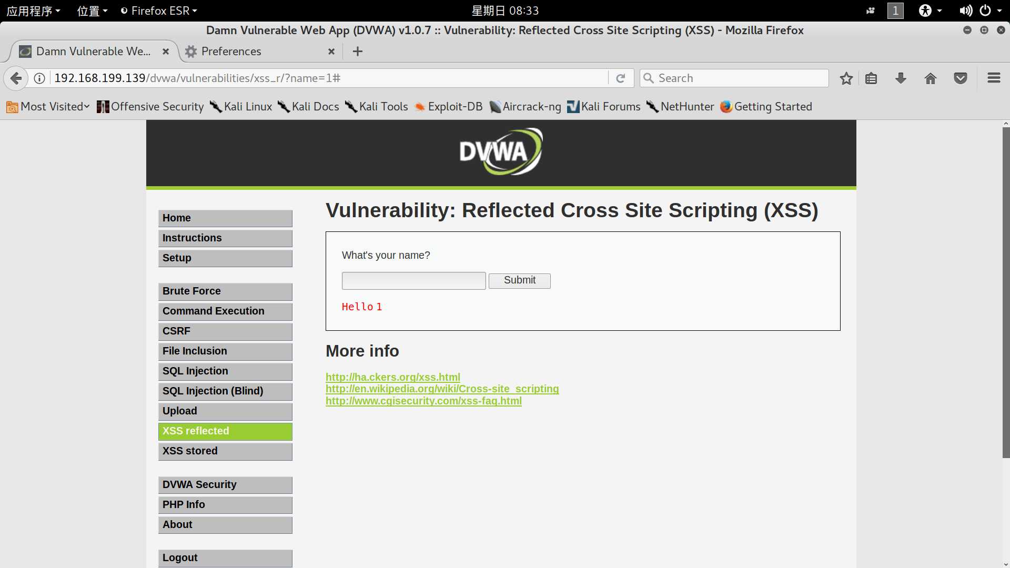Open a new tab with plus button
The width and height of the screenshot is (1010, 568).
coord(358,52)
